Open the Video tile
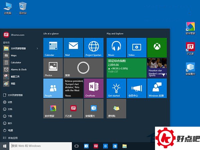This screenshot has width=200, height=150. (x=137, y=48)
